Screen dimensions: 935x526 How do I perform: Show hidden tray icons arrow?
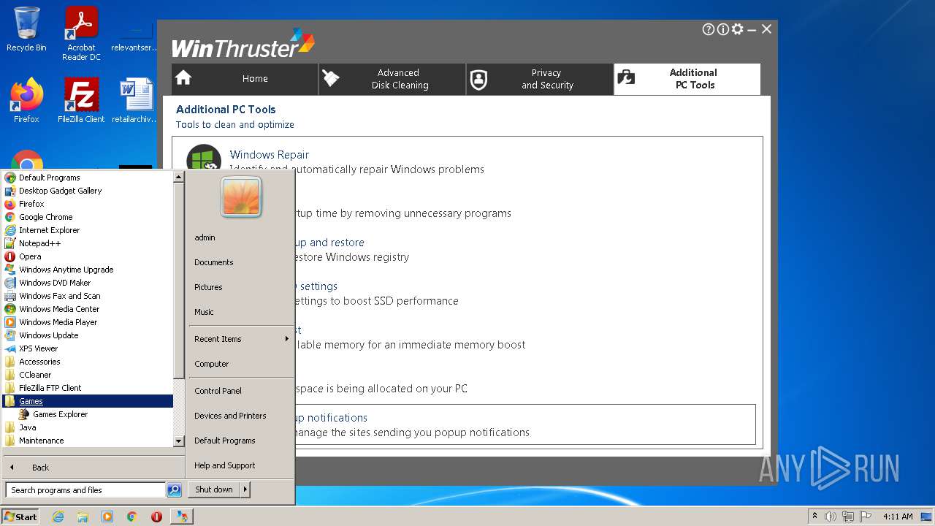coord(814,517)
